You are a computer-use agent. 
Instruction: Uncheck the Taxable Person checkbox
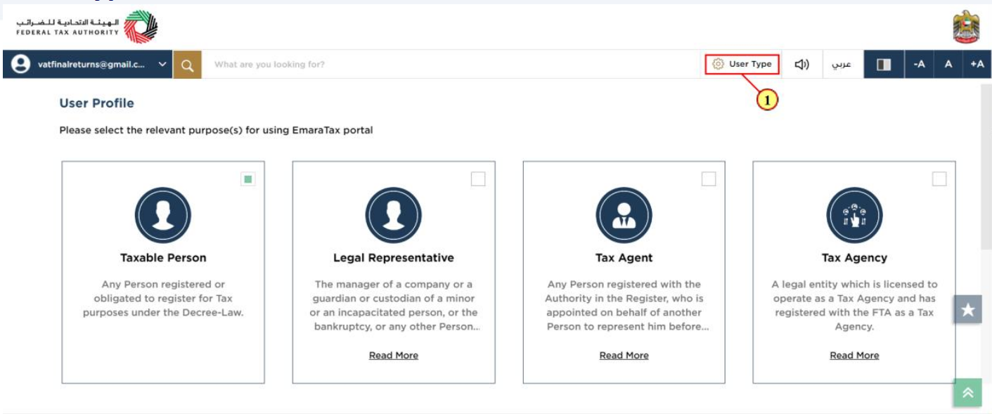tap(247, 179)
